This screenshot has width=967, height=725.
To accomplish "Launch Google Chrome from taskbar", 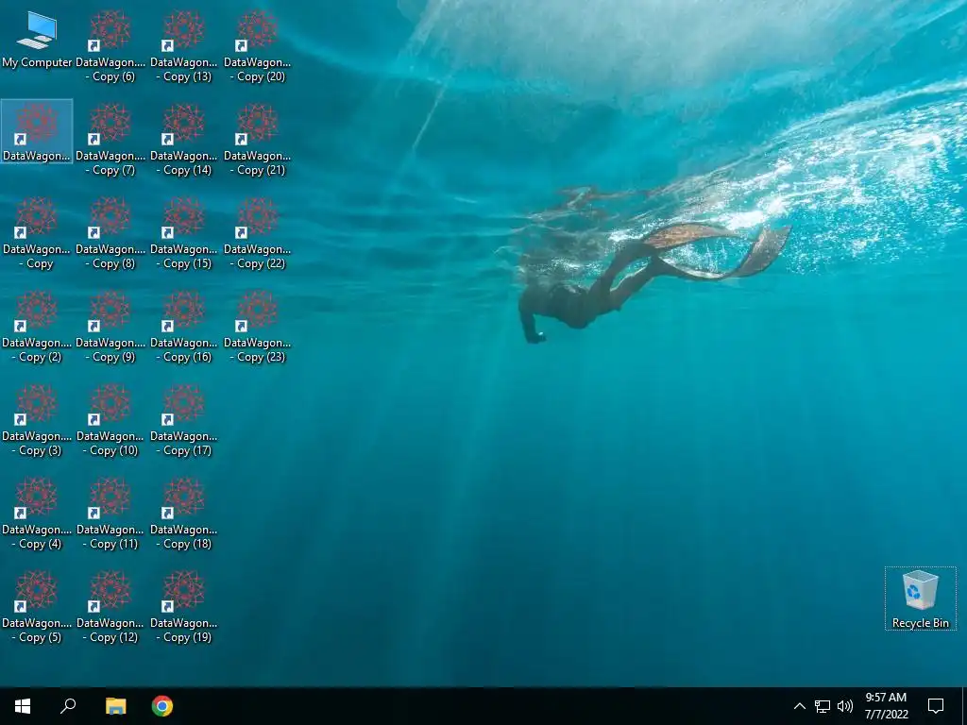I will 162,706.
